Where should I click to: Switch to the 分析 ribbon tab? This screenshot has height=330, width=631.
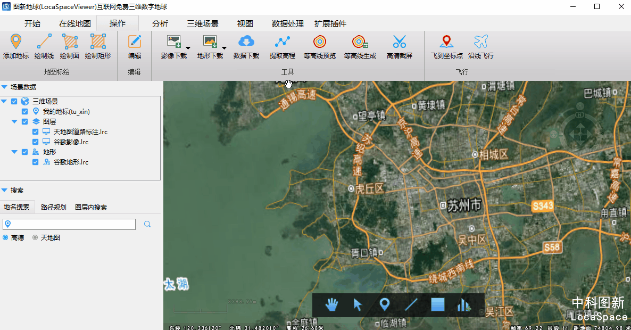pyautogui.click(x=160, y=24)
